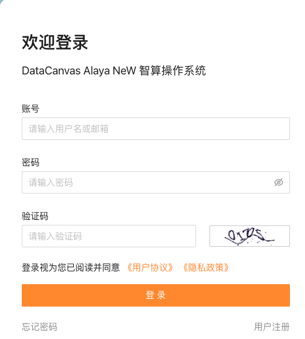Image resolution: width=305 pixels, height=339 pixels.
Task: Focus the 账号 username or email field
Action: [156, 129]
